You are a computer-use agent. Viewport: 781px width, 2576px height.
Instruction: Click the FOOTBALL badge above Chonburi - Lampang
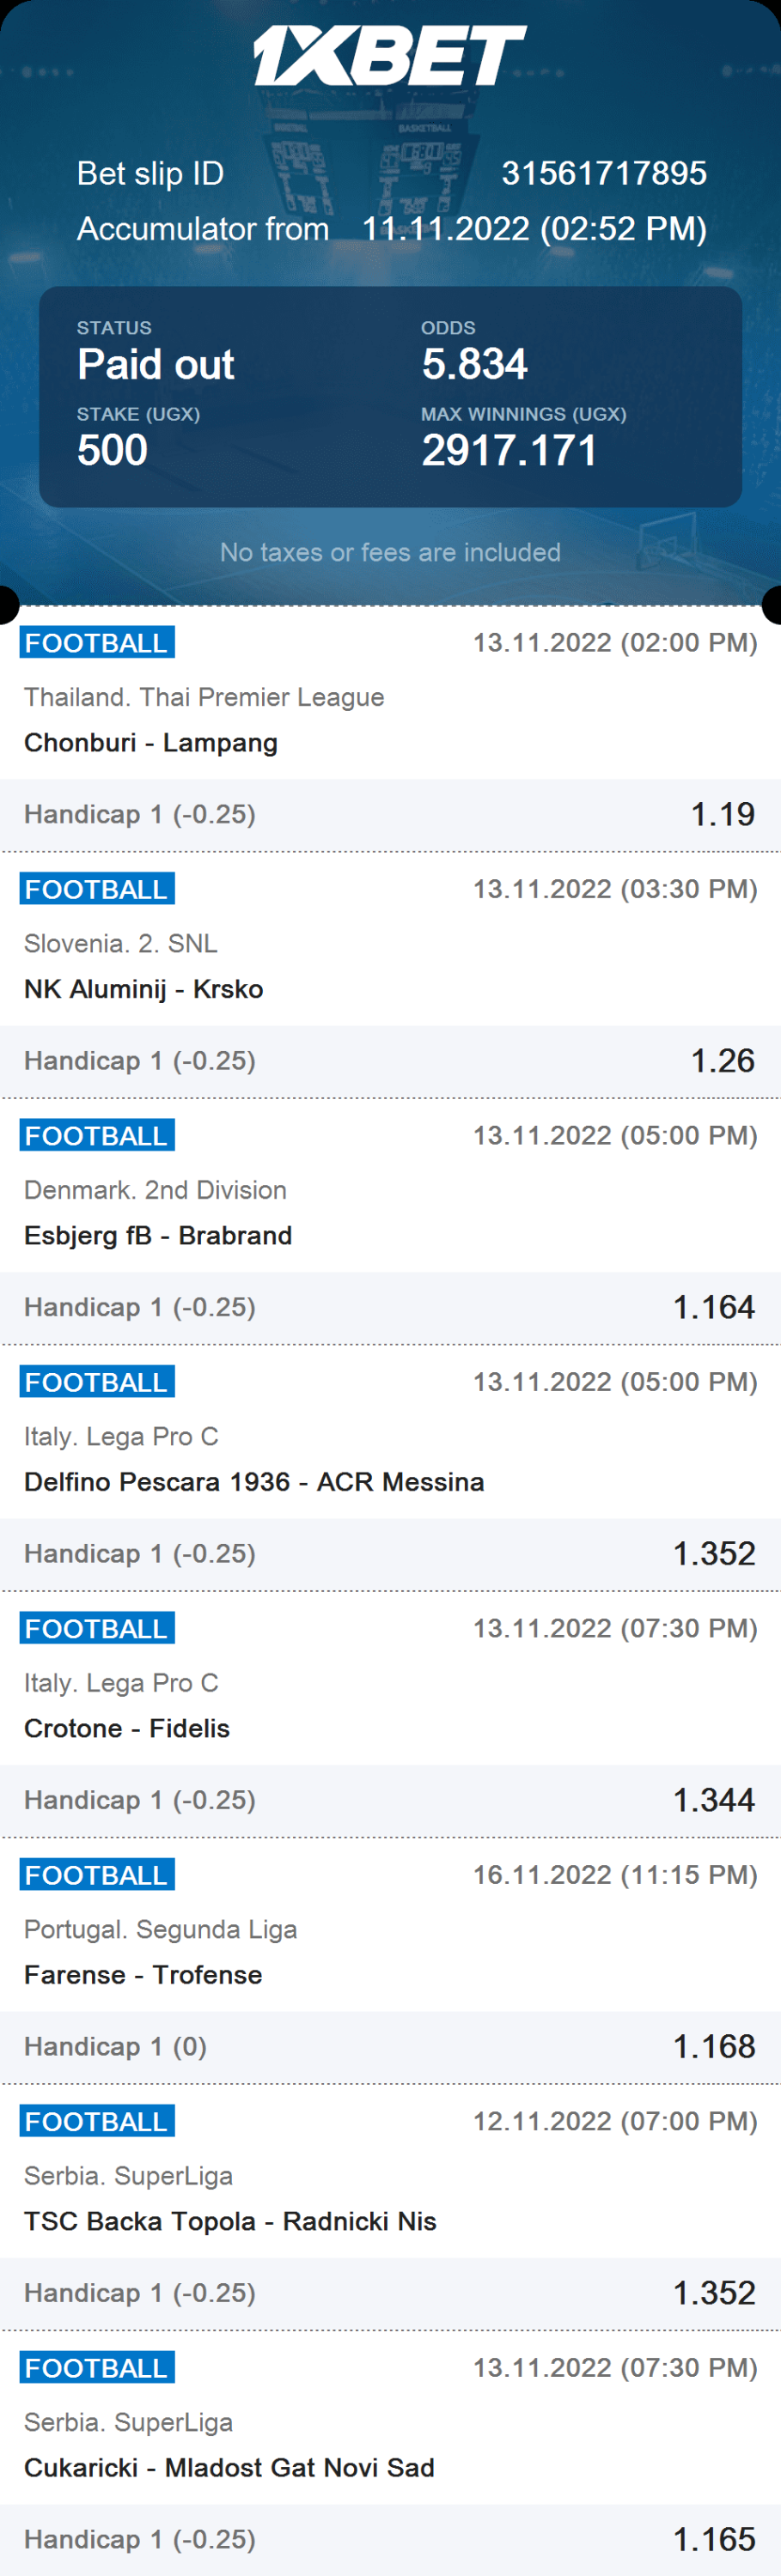click(97, 643)
